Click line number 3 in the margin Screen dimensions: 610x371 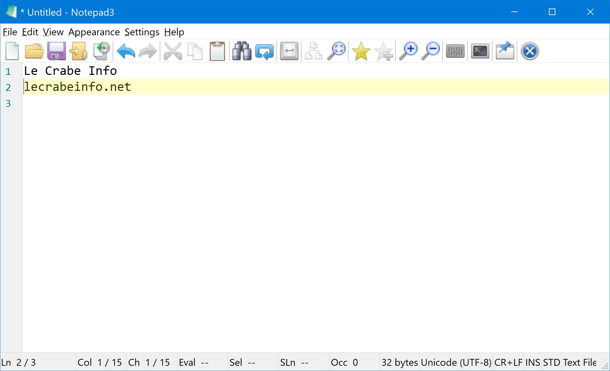click(8, 103)
